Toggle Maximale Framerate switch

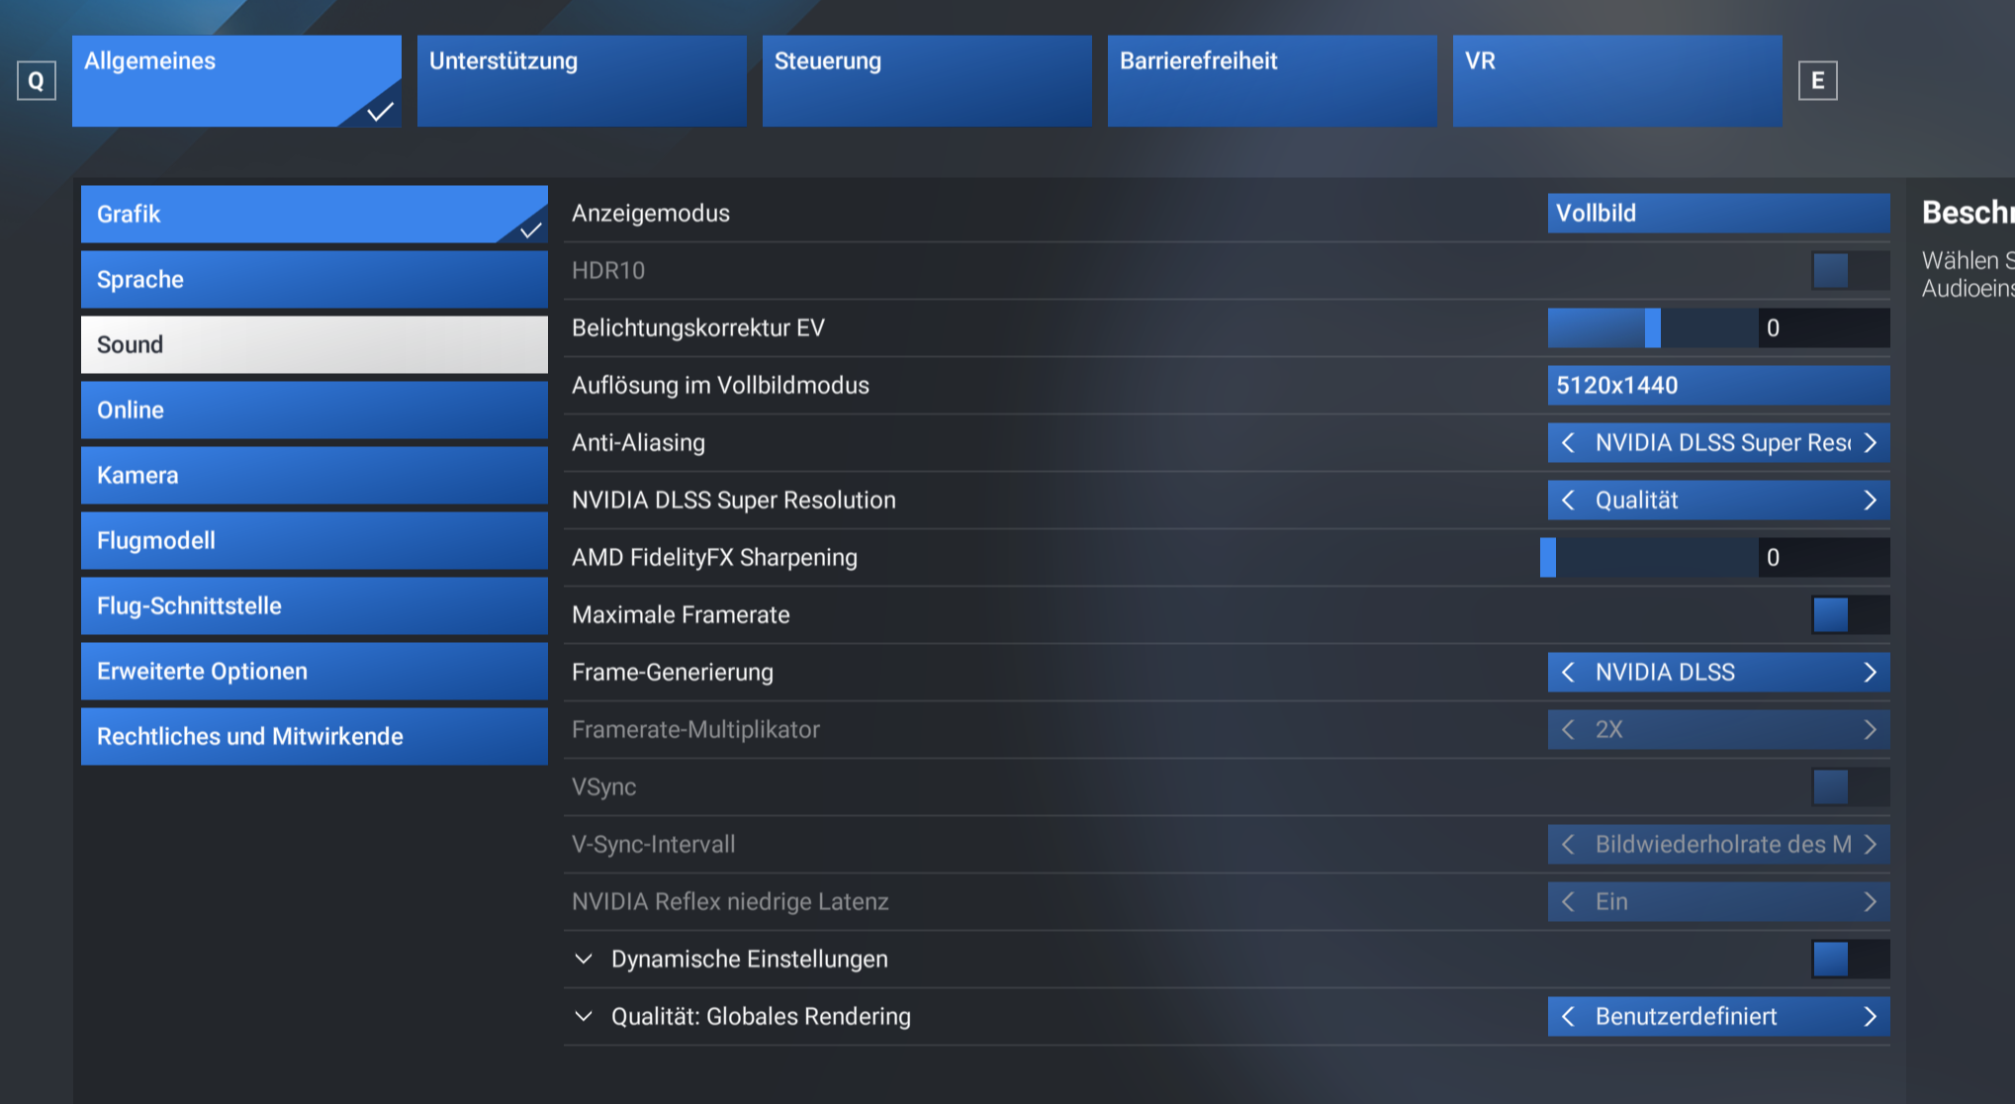[x=1849, y=615]
